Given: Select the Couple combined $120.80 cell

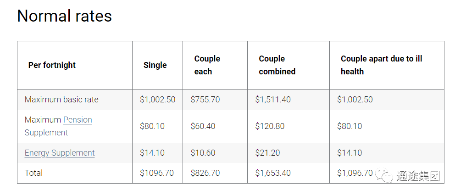Looking at the screenshot, I should point(270,126).
